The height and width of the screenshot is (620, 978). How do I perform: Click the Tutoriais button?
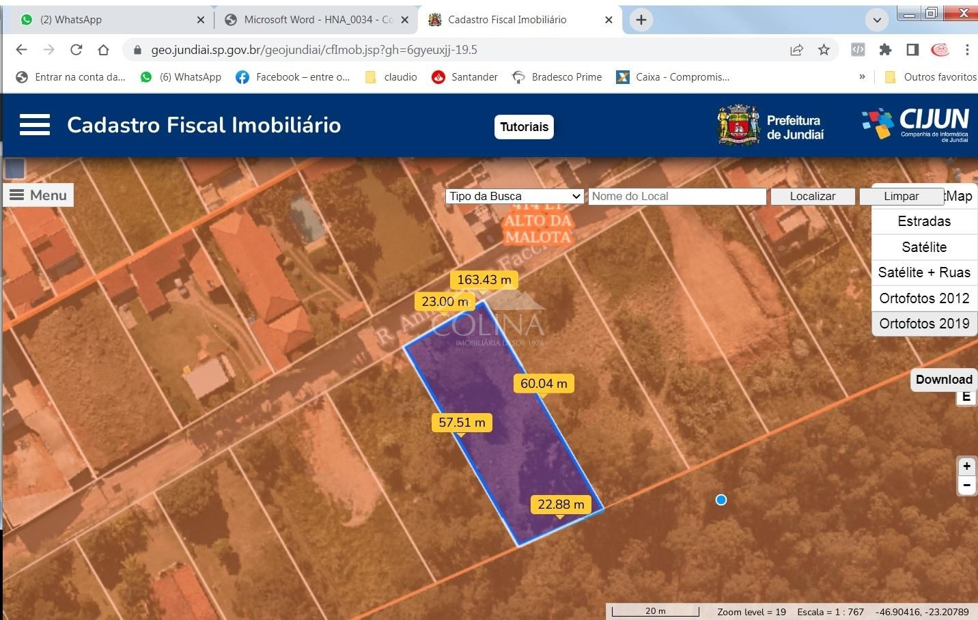pyautogui.click(x=524, y=127)
